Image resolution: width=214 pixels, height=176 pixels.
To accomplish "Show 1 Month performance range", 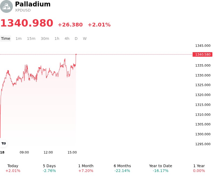I will pyautogui.click(x=86, y=168).
